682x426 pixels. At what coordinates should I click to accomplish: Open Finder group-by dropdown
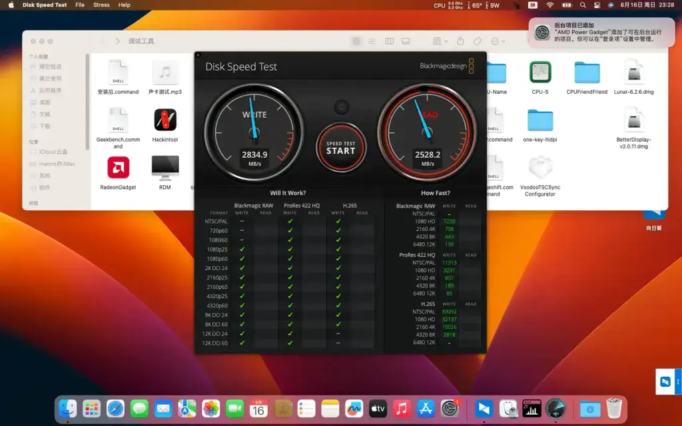tap(440, 41)
